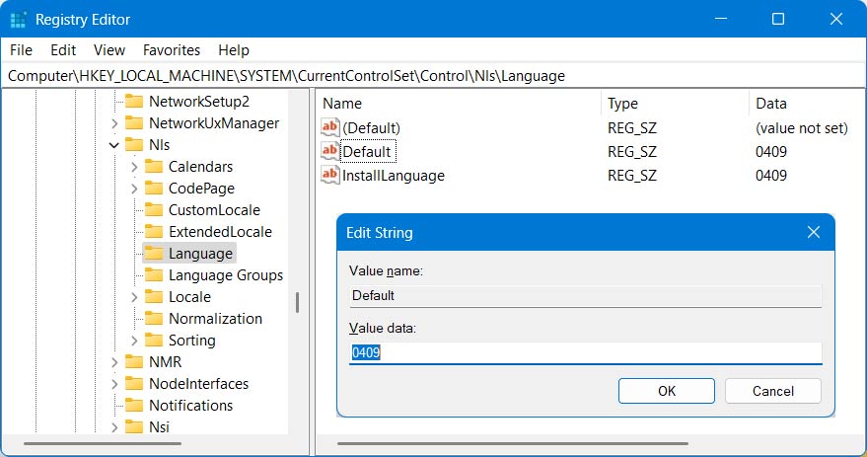
Task: Click the Calendars folder icon
Action: click(x=154, y=166)
